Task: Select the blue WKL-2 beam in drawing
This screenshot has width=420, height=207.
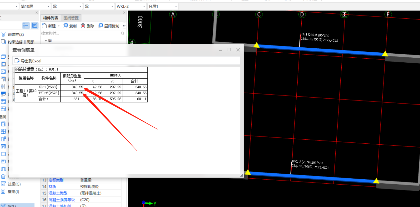Action: (312, 177)
